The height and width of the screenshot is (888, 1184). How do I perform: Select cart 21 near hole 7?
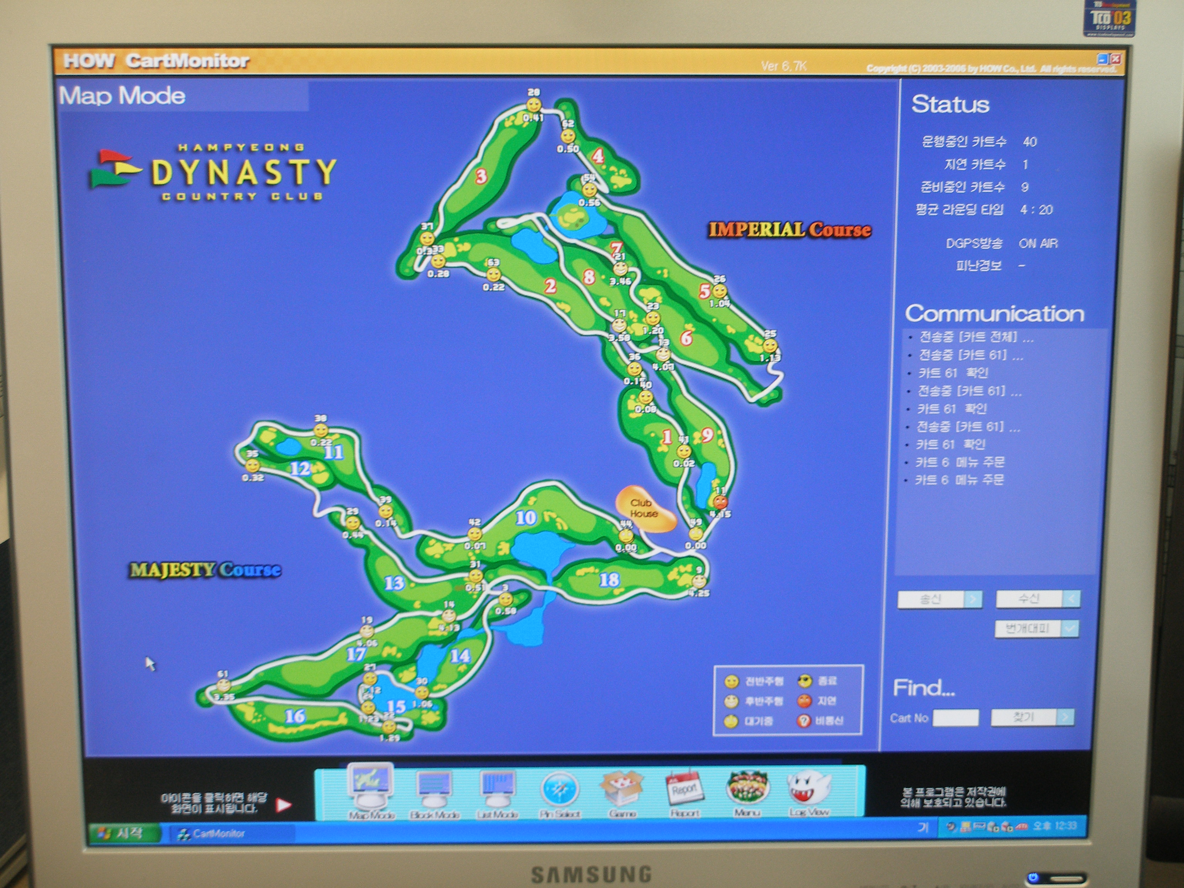pyautogui.click(x=620, y=268)
